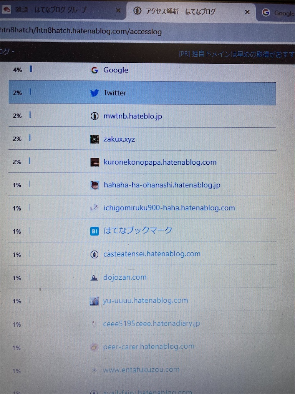
Task: Click the address bar showing htn8hatch URL
Action: coord(147,32)
